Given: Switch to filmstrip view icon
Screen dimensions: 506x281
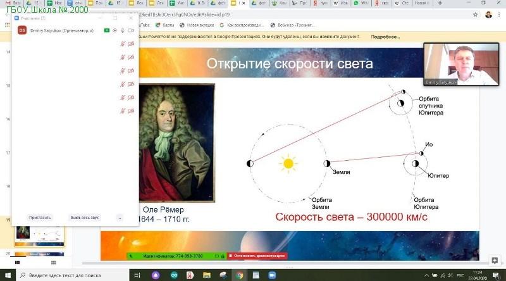Looking at the screenshot, I should [18, 263].
